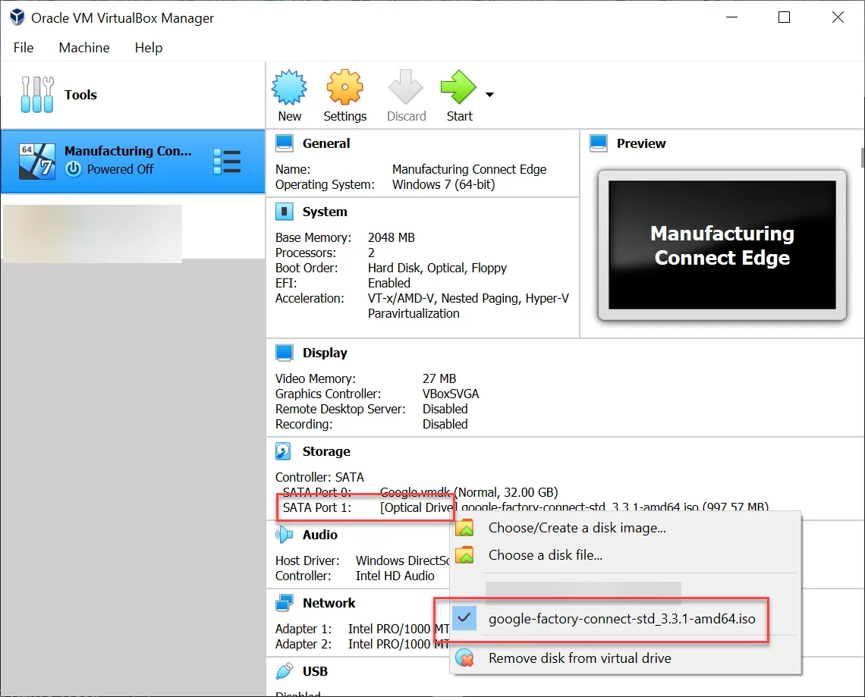The height and width of the screenshot is (697, 865).
Task: Open the VM list menu icon
Action: [x=227, y=162]
